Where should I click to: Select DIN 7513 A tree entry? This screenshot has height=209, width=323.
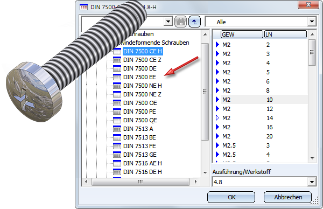point(138,129)
